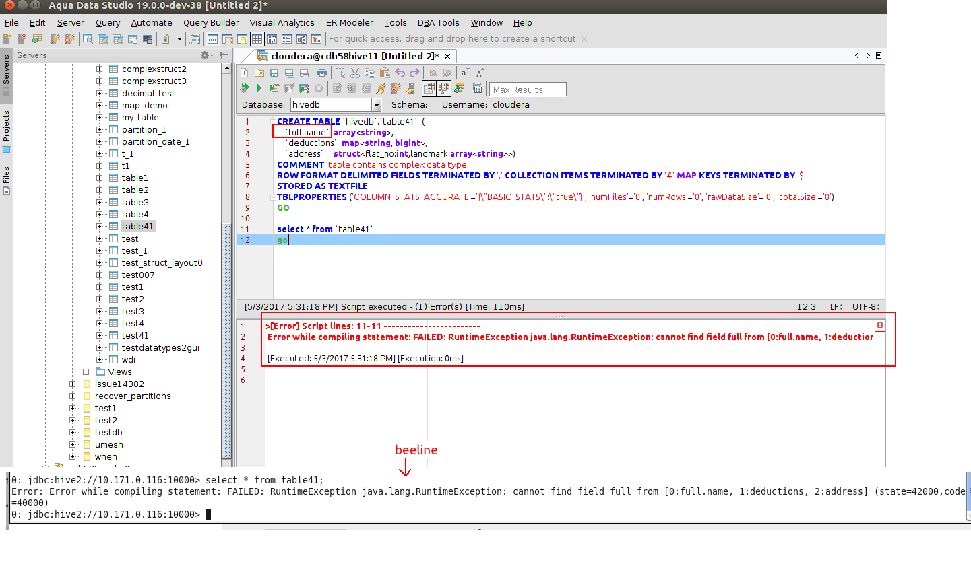The image size is (971, 566).
Task: Select the testdatatypes2gui table
Action: click(x=160, y=347)
